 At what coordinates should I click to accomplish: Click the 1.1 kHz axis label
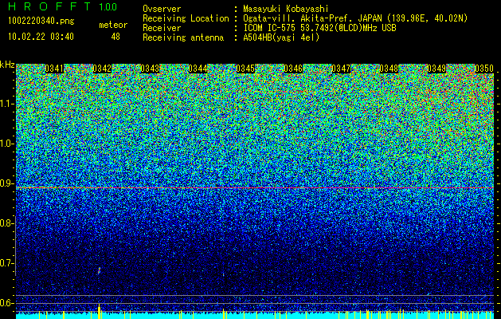click(6, 104)
